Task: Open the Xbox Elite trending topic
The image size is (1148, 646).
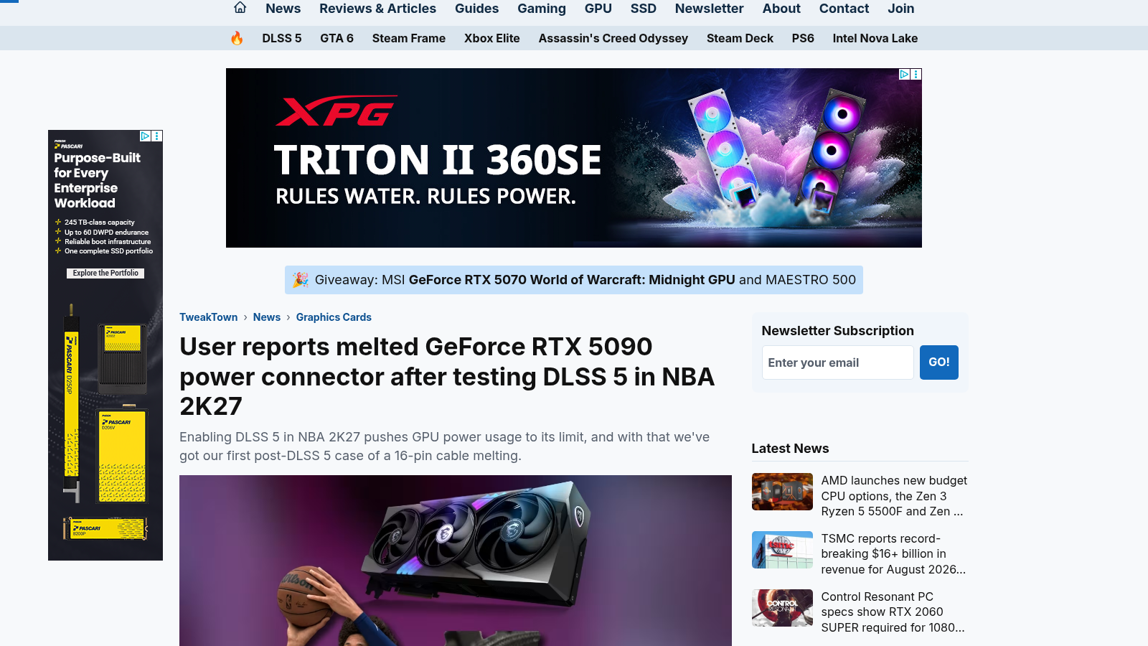Action: 492,38
